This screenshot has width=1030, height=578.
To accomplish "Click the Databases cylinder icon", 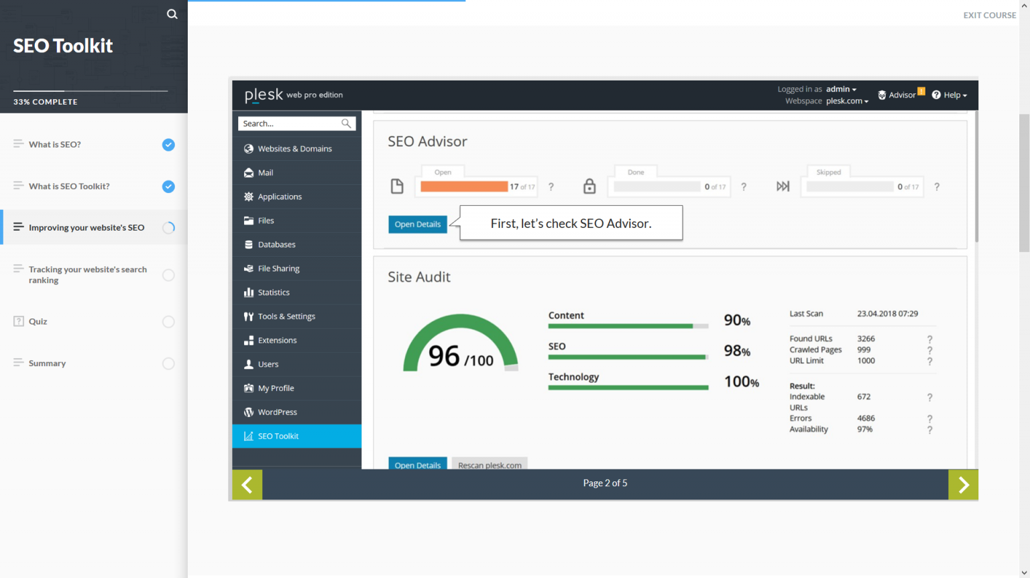I will [249, 245].
